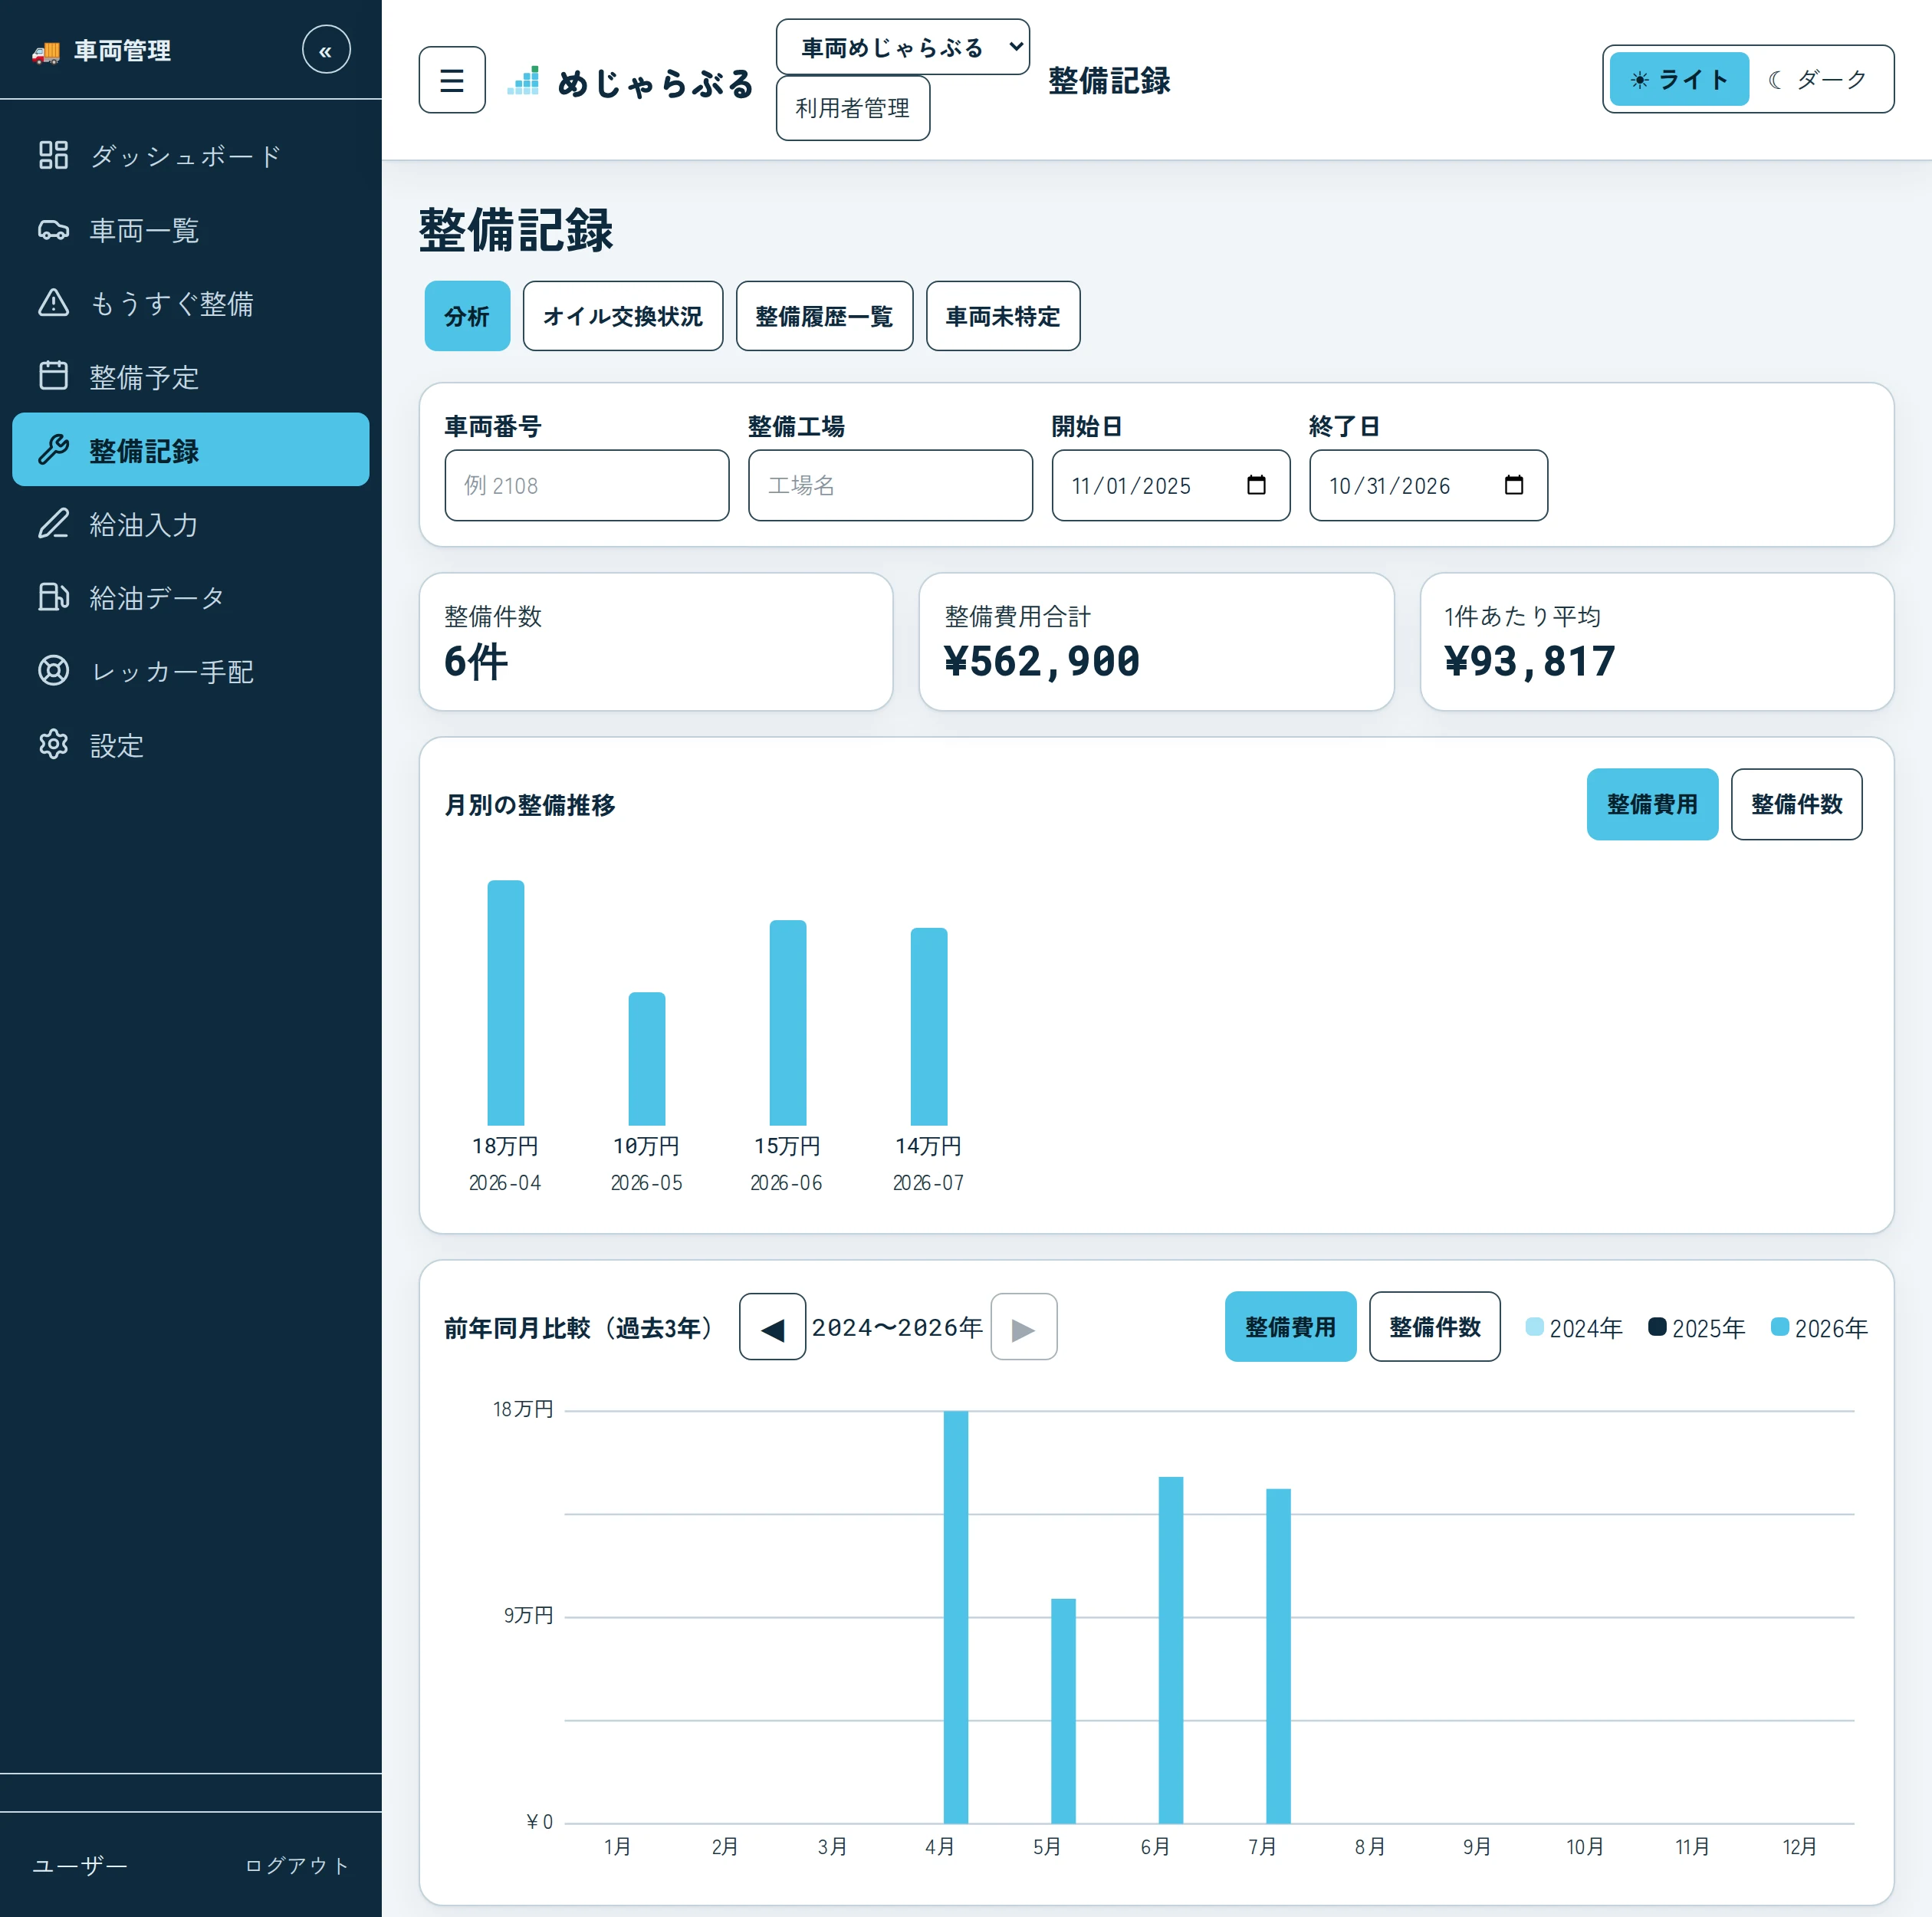Click the hamburger menu button
The image size is (1932, 1917).
click(x=452, y=80)
